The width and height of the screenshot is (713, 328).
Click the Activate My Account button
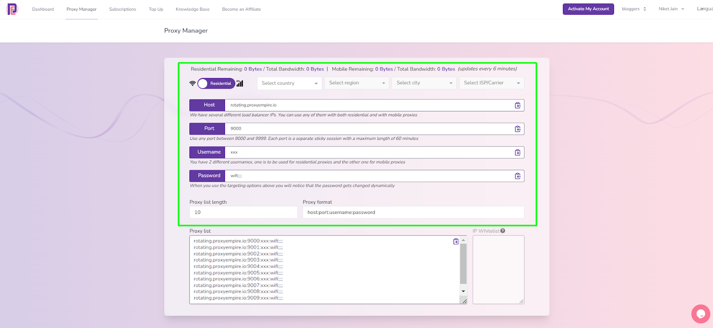point(588,9)
